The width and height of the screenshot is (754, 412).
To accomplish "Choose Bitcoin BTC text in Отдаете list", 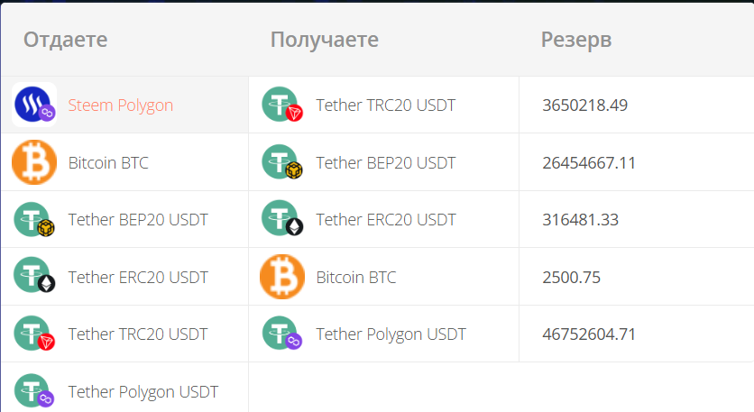I will pos(108,163).
